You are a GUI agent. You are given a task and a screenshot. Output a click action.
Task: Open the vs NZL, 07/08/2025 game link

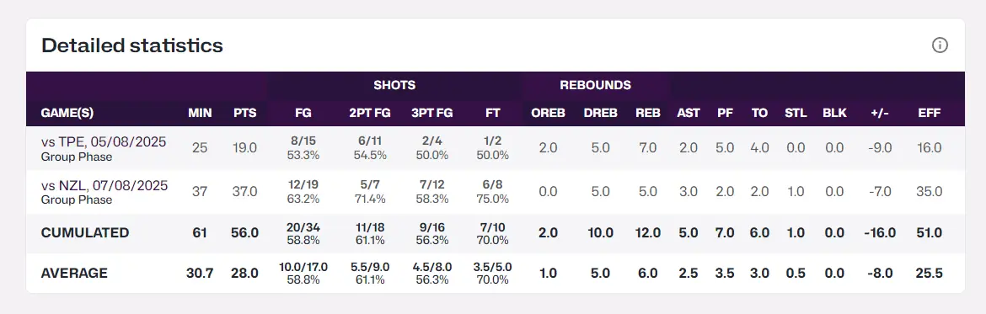coord(104,186)
